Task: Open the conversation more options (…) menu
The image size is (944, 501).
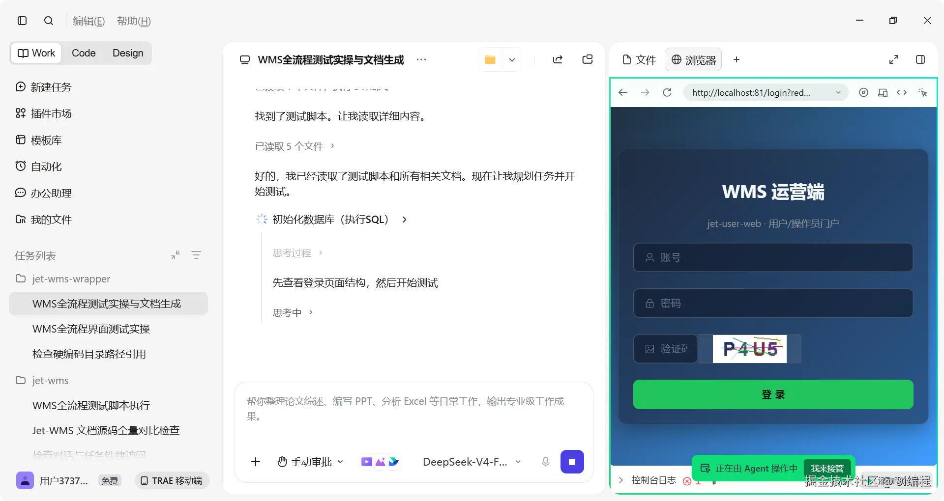Action: pos(421,59)
